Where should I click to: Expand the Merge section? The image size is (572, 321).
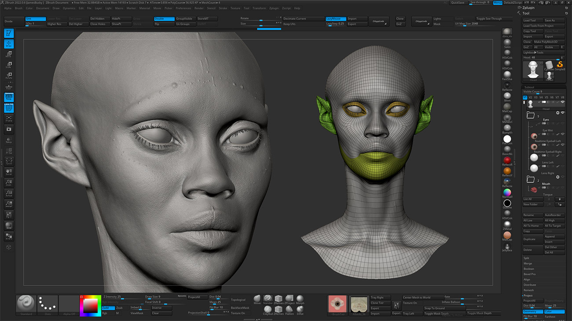528,263
